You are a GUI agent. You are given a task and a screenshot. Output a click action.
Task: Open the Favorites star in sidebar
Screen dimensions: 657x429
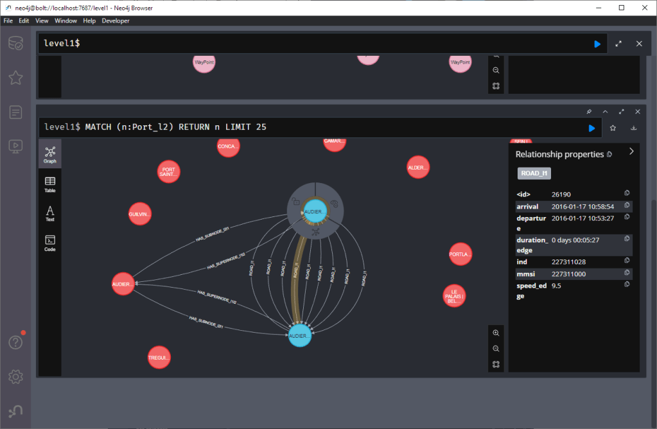(15, 78)
